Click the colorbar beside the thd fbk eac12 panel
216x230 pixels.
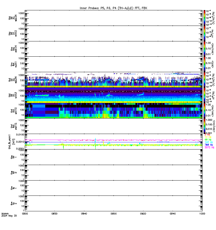pos(204,126)
